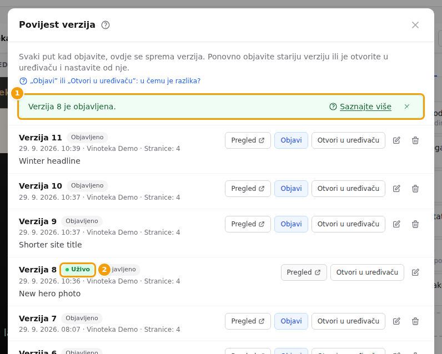Select the Shorter site title note
This screenshot has width=442, height=354.
(x=51, y=245)
